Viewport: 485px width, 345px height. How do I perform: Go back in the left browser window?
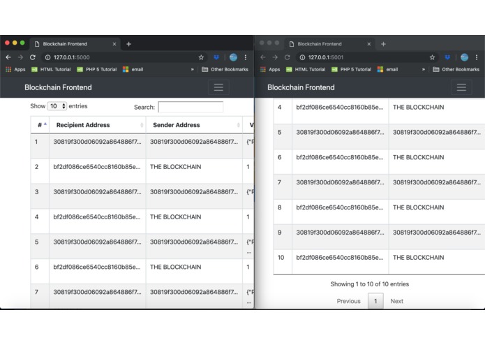8,57
